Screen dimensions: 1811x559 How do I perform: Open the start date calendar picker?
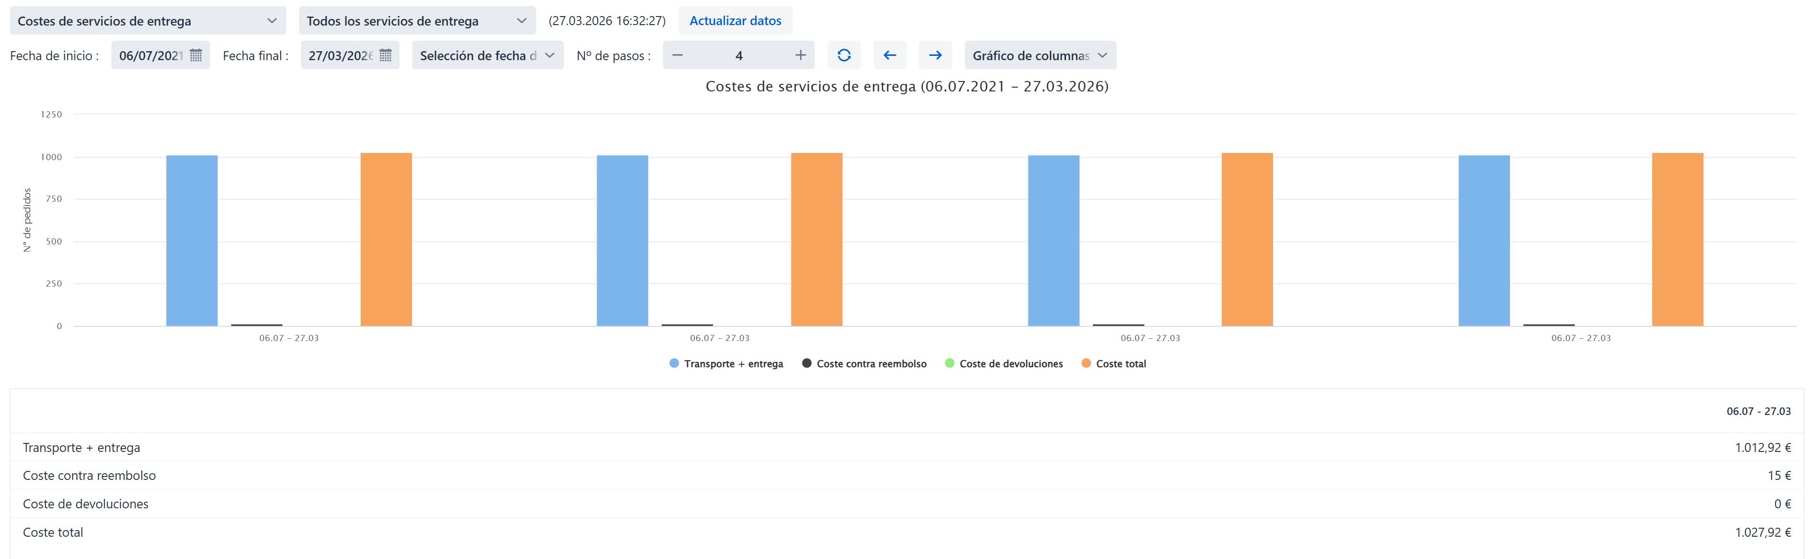[x=196, y=55]
